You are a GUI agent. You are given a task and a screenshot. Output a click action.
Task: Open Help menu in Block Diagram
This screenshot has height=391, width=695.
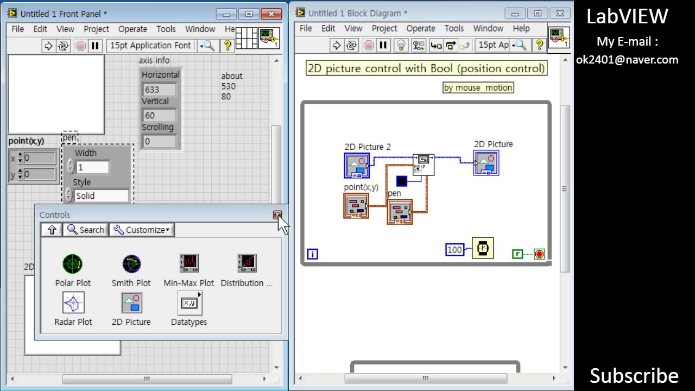[x=521, y=28]
